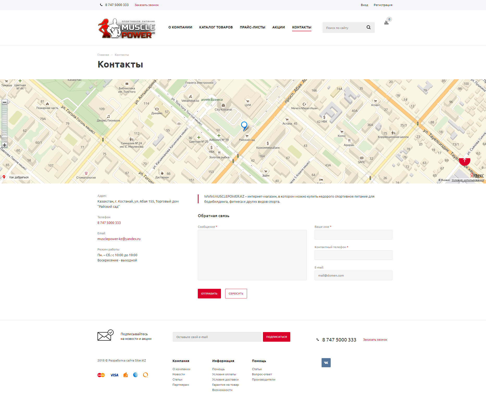The height and width of the screenshot is (404, 486).
Task: Open the О КОМПАНИИ menu item
Action: coord(180,27)
